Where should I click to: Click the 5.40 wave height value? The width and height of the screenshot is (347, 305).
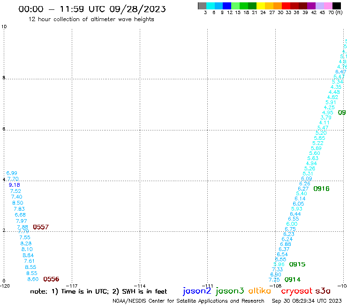coord(302,193)
